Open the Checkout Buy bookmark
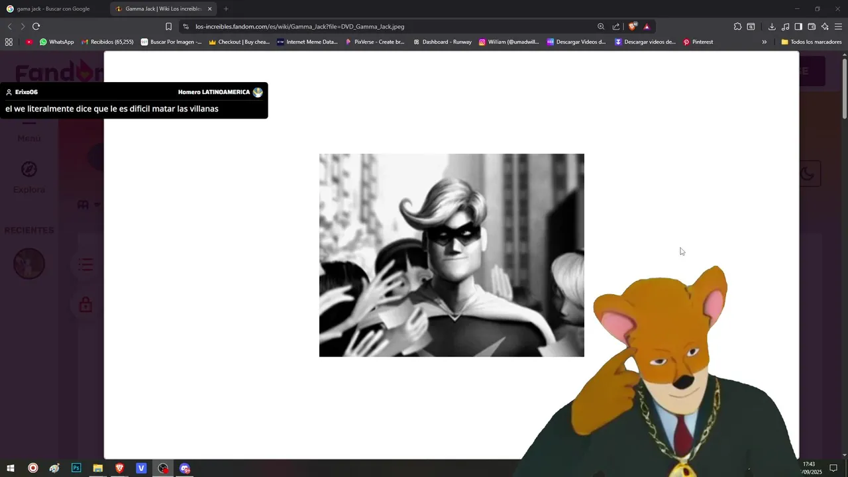Image resolution: width=848 pixels, height=477 pixels. tap(239, 42)
